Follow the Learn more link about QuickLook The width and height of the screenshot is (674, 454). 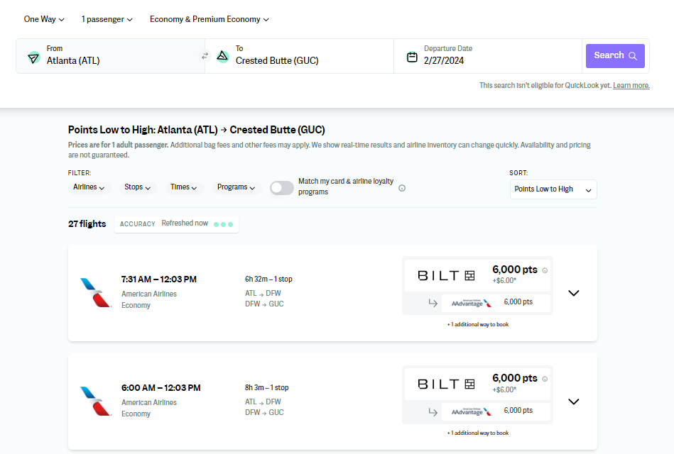click(x=631, y=86)
